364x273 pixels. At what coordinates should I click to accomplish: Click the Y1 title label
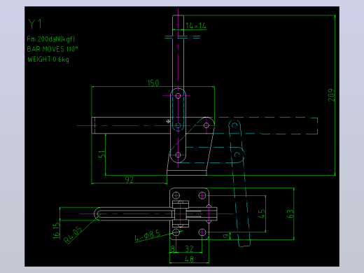35,24
